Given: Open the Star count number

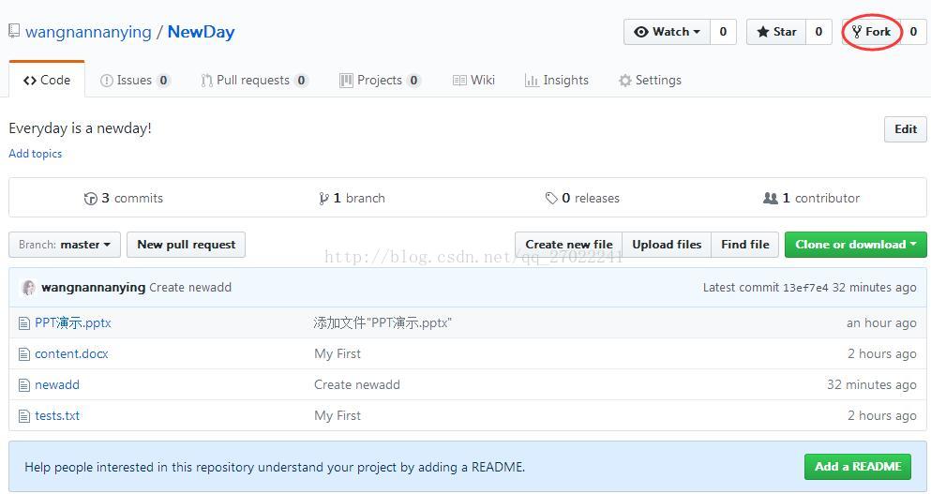Looking at the screenshot, I should point(818,32).
